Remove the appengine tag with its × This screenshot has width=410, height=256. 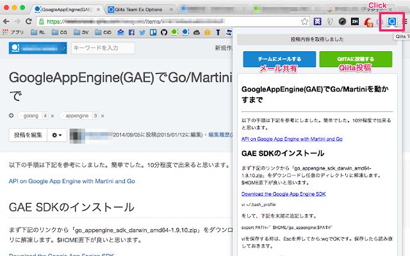[x=102, y=116]
